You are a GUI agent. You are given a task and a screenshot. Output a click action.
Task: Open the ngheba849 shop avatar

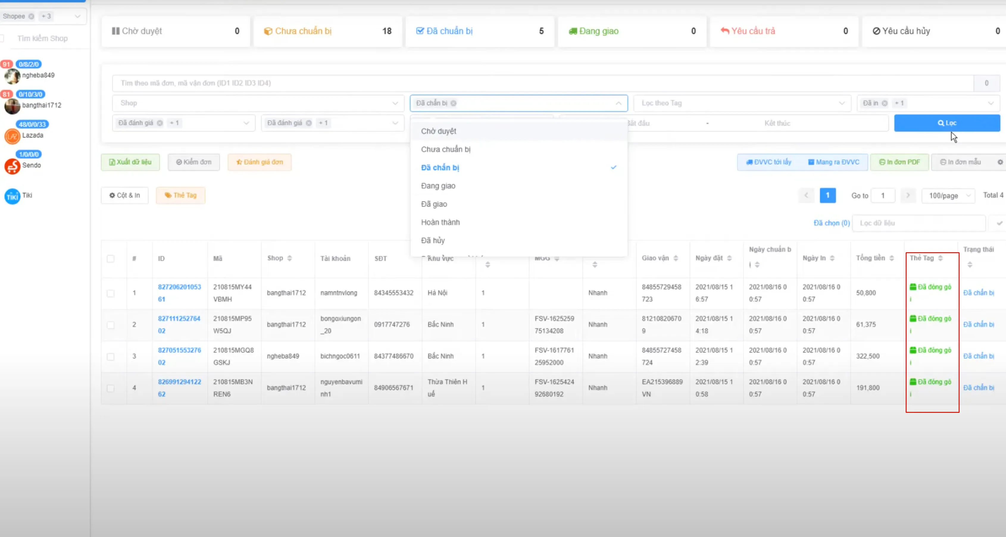click(12, 76)
